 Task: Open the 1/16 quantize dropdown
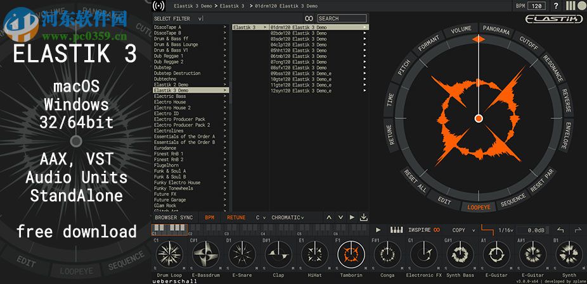pos(505,230)
